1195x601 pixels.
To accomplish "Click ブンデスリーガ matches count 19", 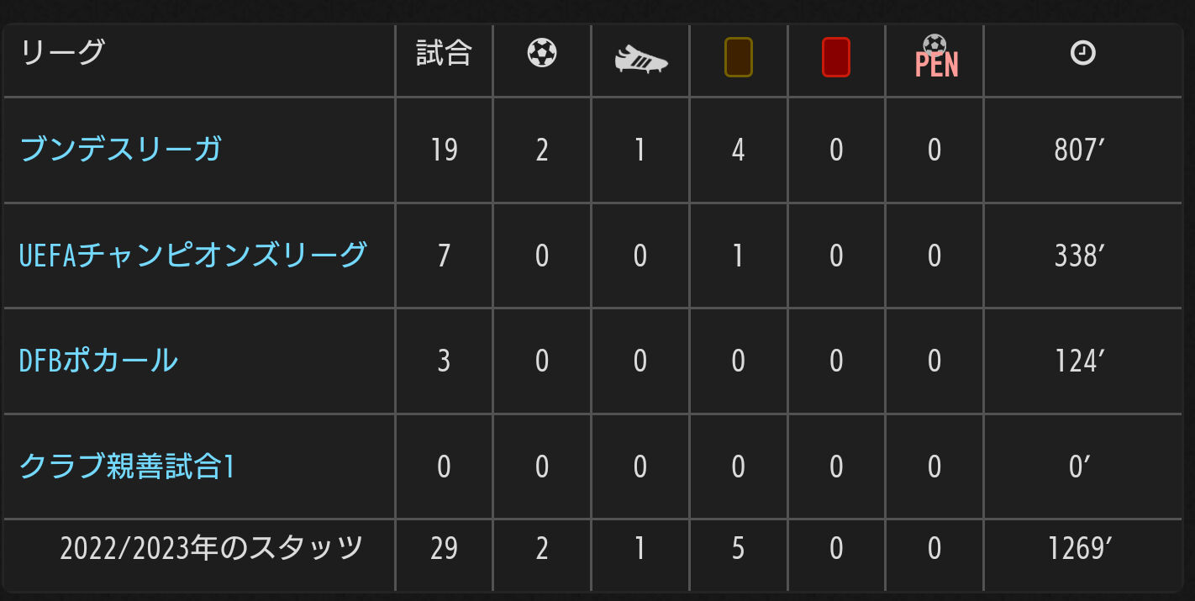I will (444, 150).
